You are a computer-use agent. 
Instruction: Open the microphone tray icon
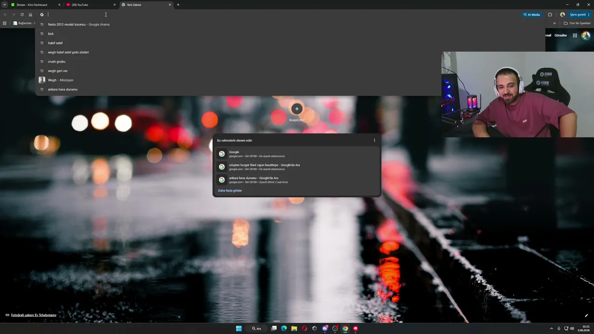[559, 328]
